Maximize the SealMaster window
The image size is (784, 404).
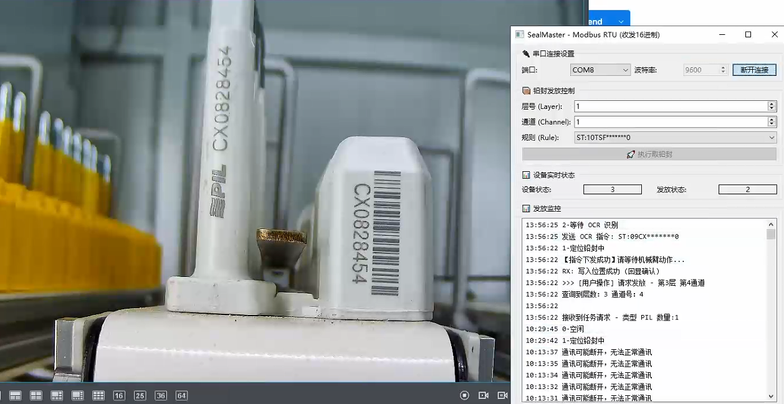[x=748, y=35]
